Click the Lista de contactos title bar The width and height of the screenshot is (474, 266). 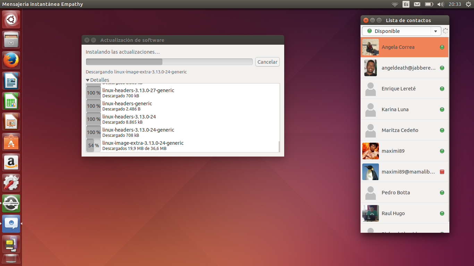pyautogui.click(x=405, y=20)
